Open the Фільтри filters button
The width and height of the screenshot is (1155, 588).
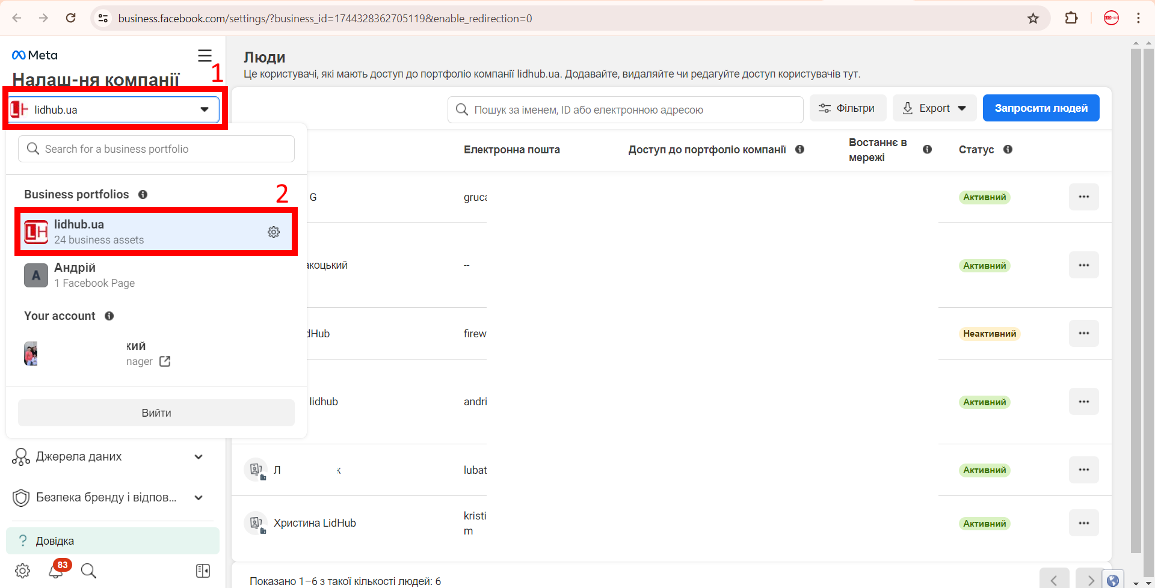click(848, 108)
